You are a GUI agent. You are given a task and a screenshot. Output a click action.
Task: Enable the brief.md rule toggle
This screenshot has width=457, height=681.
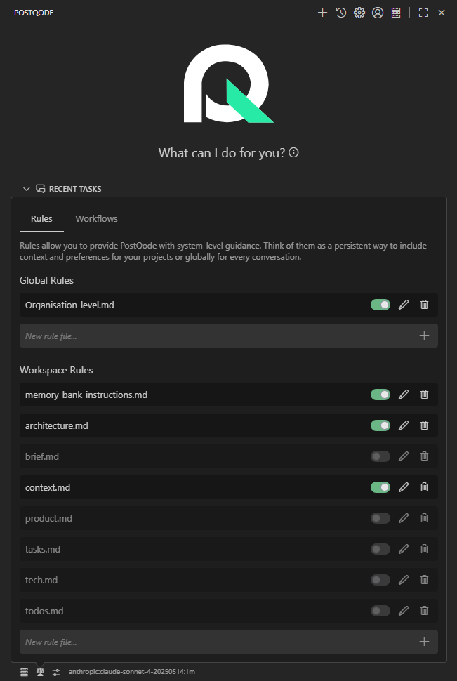(x=380, y=456)
